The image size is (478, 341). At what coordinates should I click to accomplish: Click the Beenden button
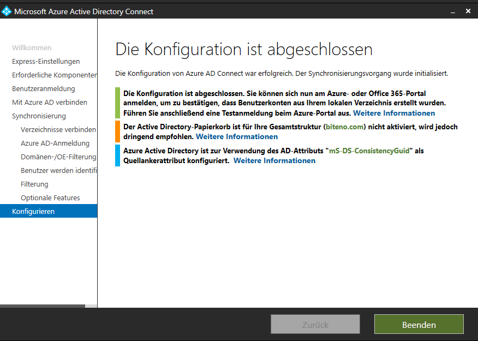[419, 325]
